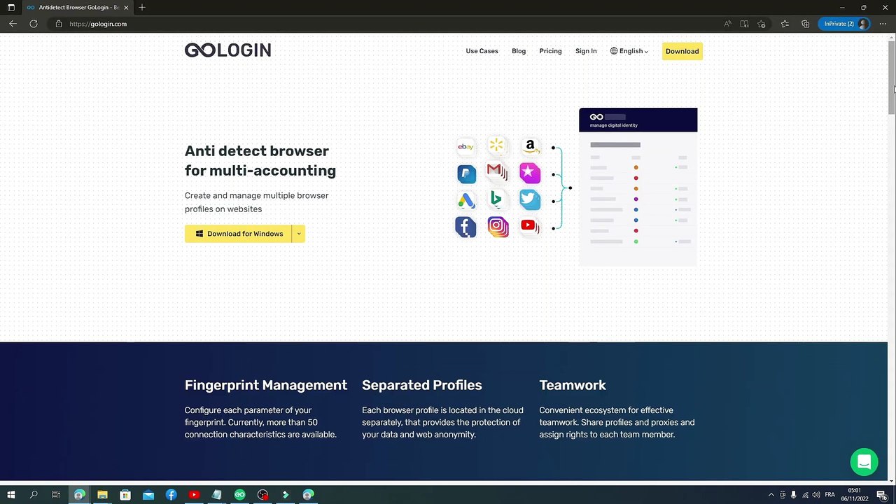Image resolution: width=896 pixels, height=504 pixels.
Task: Open Task View on the taskbar
Action: coord(56,495)
